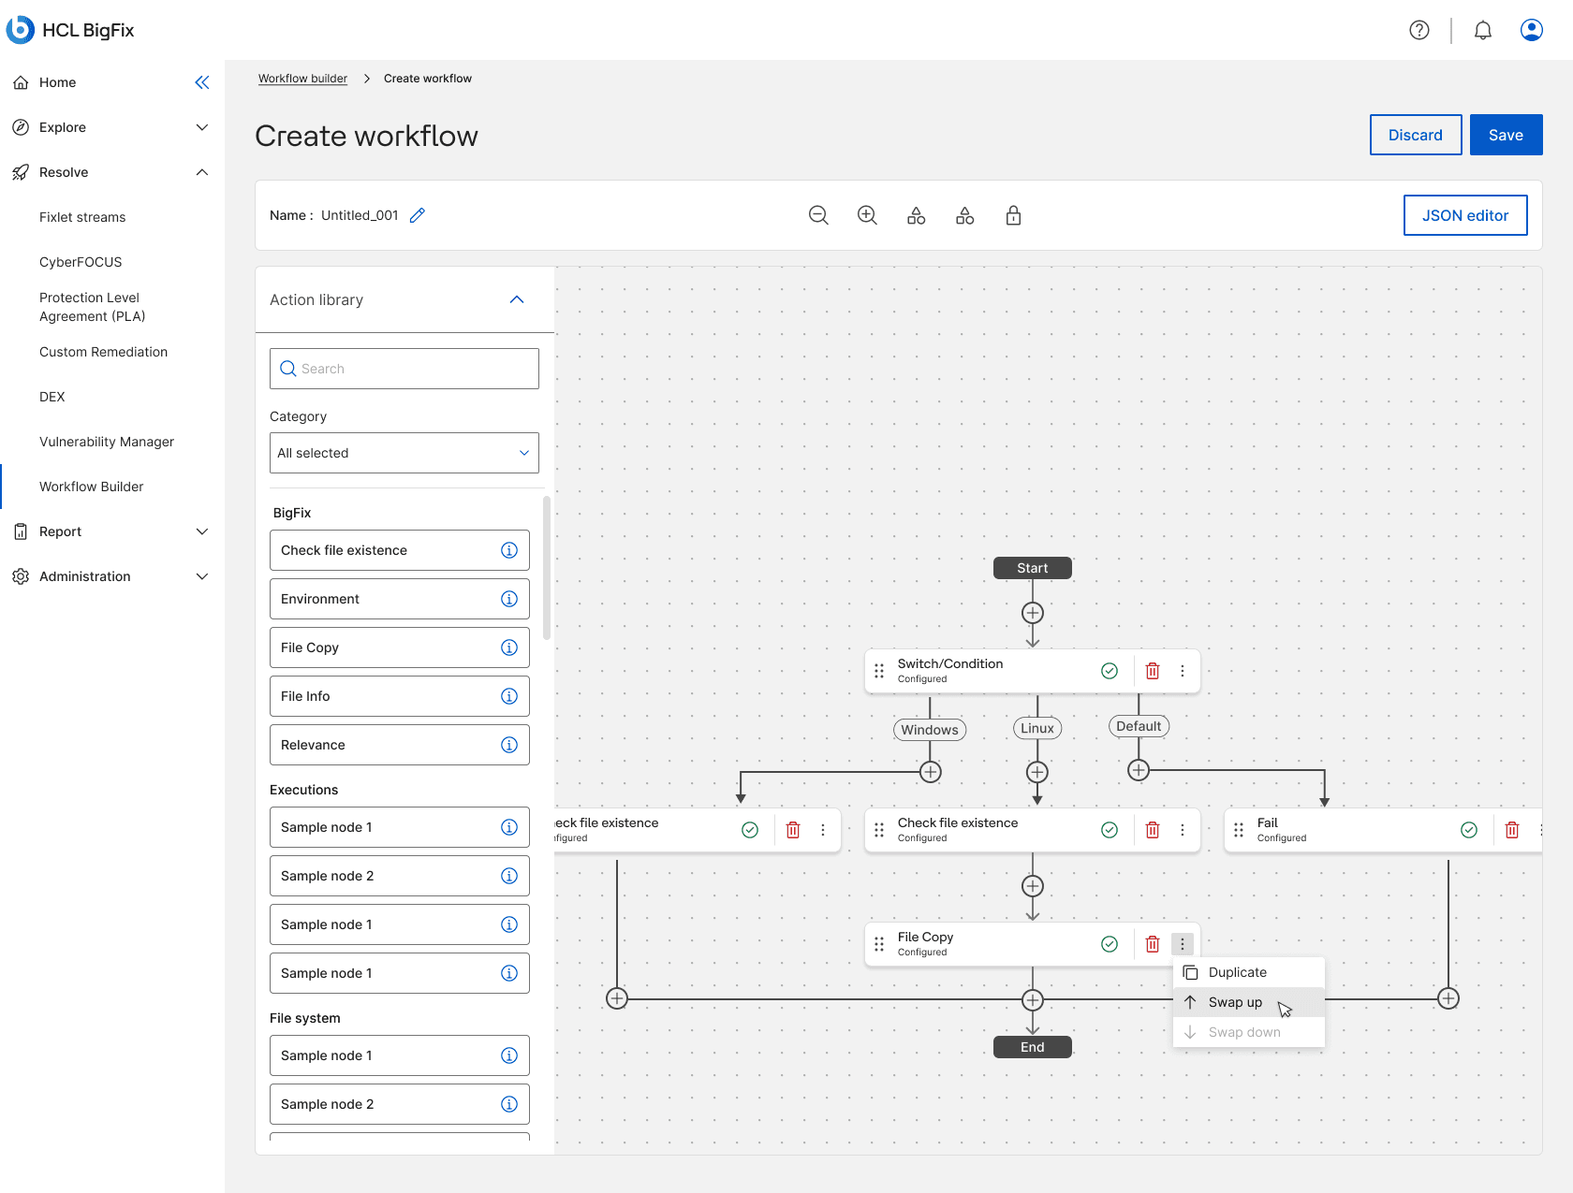Screen dimensions: 1573x1193
Task: Collapse the sidebar with double chevron
Action: tap(202, 82)
